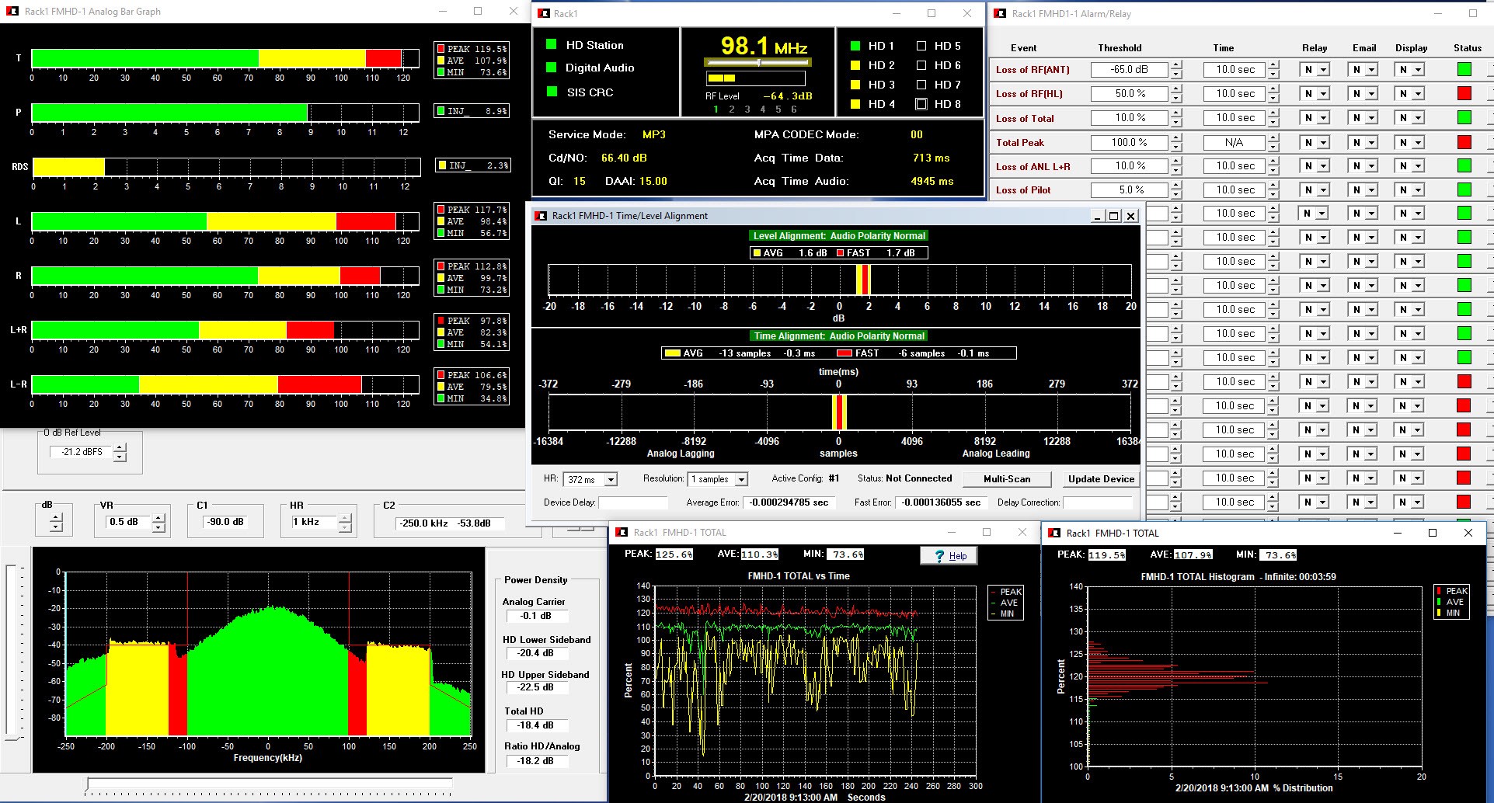Open the Resolution dropdown showing 1 samples
This screenshot has height=803, width=1494.
[x=740, y=479]
